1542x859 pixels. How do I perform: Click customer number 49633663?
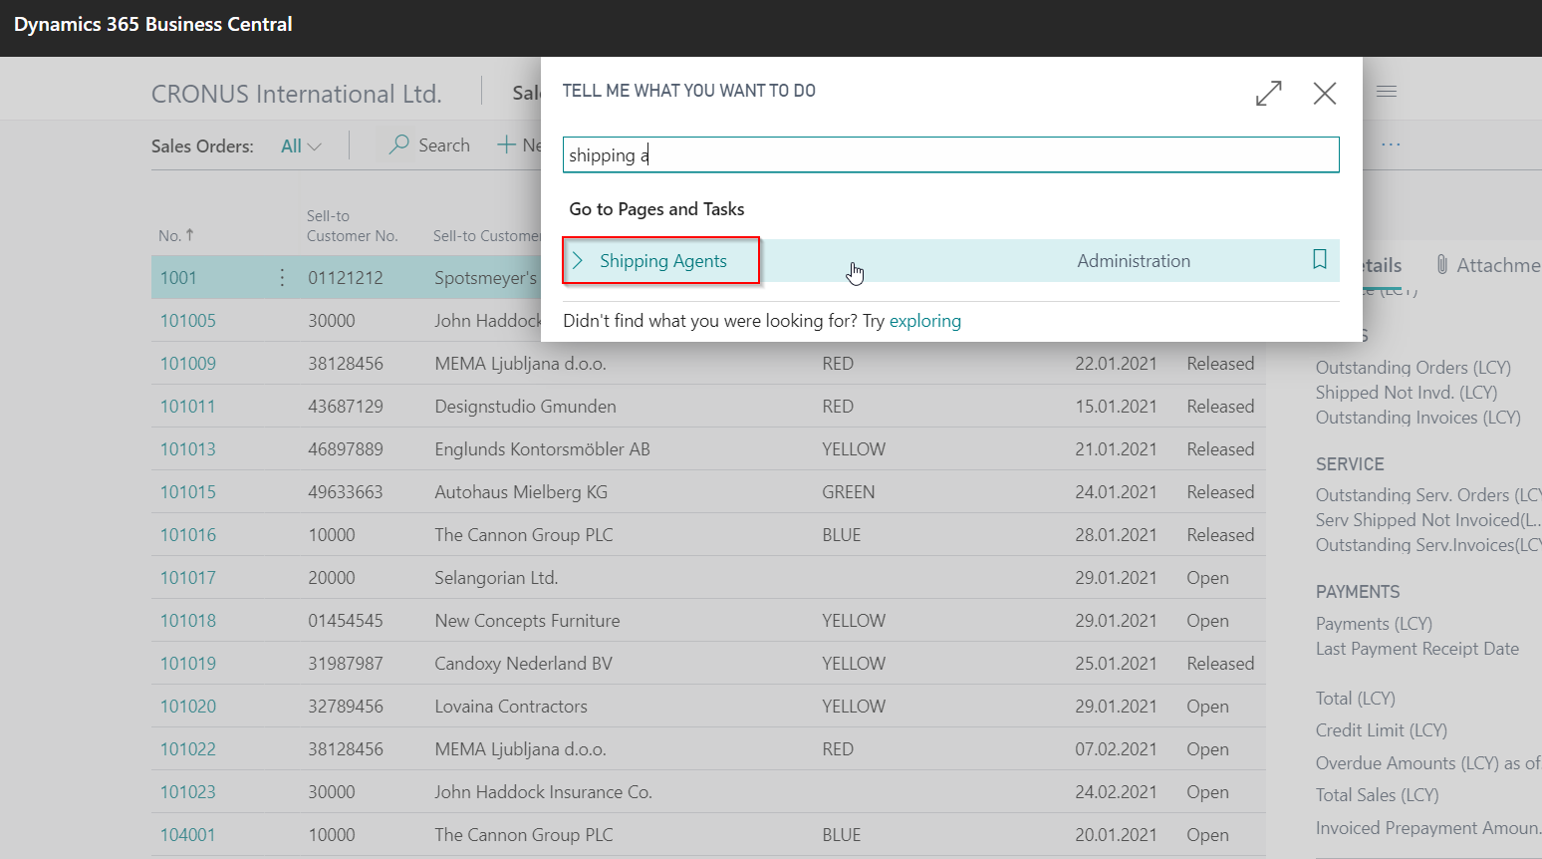(346, 492)
